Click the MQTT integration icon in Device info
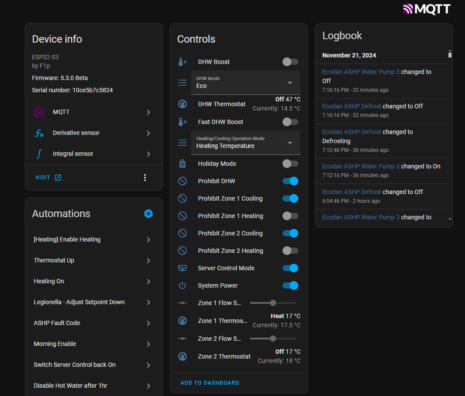 click(39, 112)
